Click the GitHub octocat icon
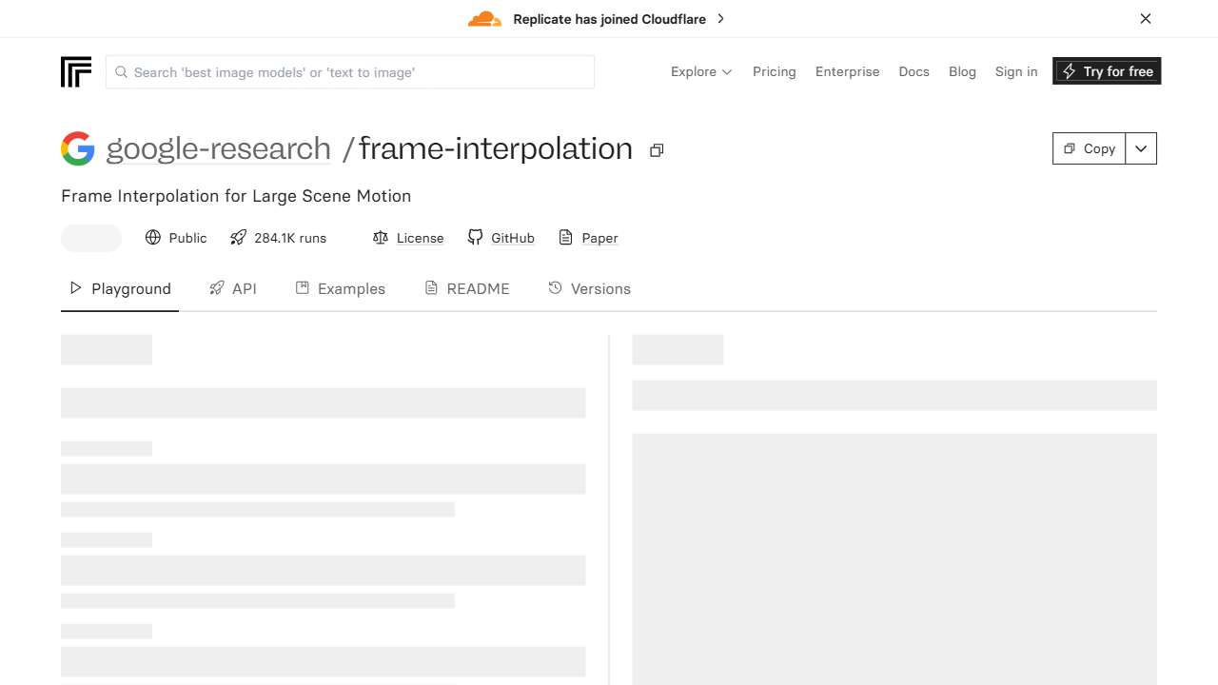This screenshot has width=1218, height=685. [x=476, y=238]
